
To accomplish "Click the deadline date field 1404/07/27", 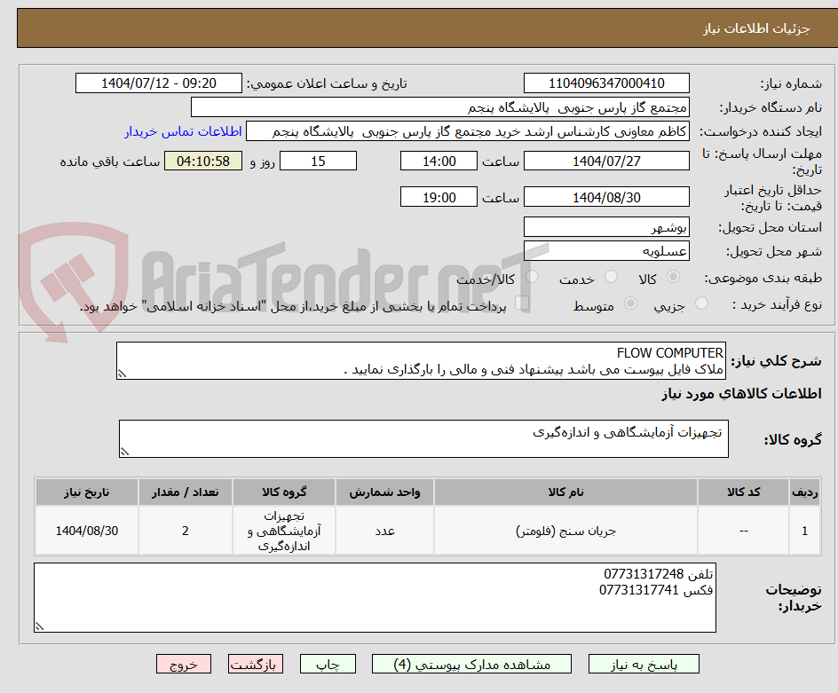I will point(606,161).
